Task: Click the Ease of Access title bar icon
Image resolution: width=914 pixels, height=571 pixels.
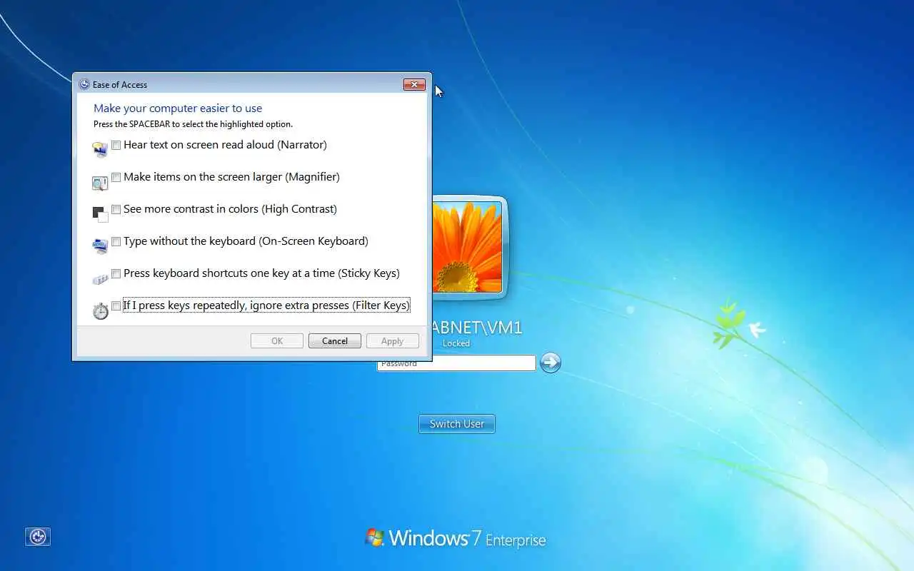Action: [x=84, y=84]
